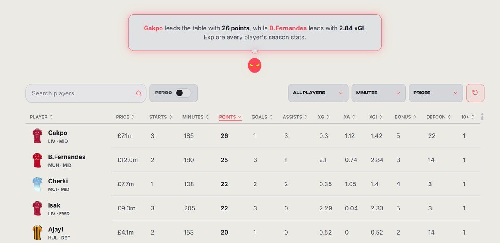Open B.Fernandes' player row name
This screenshot has width=500, height=243.
click(67, 157)
